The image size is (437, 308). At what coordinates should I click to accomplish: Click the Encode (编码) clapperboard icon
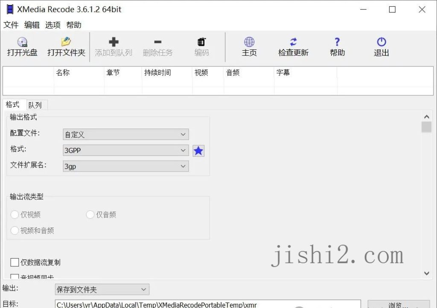pyautogui.click(x=201, y=42)
